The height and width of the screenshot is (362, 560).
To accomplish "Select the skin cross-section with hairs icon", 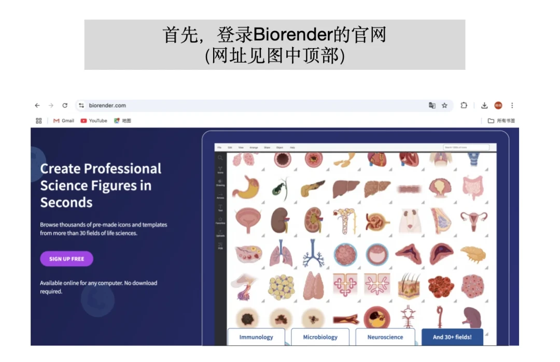I will [x=409, y=286].
